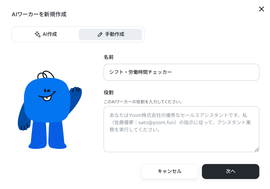Click the 名前 field label
The height and width of the screenshot is (189, 270).
(x=108, y=57)
